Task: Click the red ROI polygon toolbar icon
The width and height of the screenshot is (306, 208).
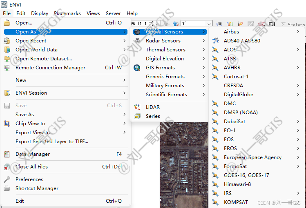Action: coord(261,24)
